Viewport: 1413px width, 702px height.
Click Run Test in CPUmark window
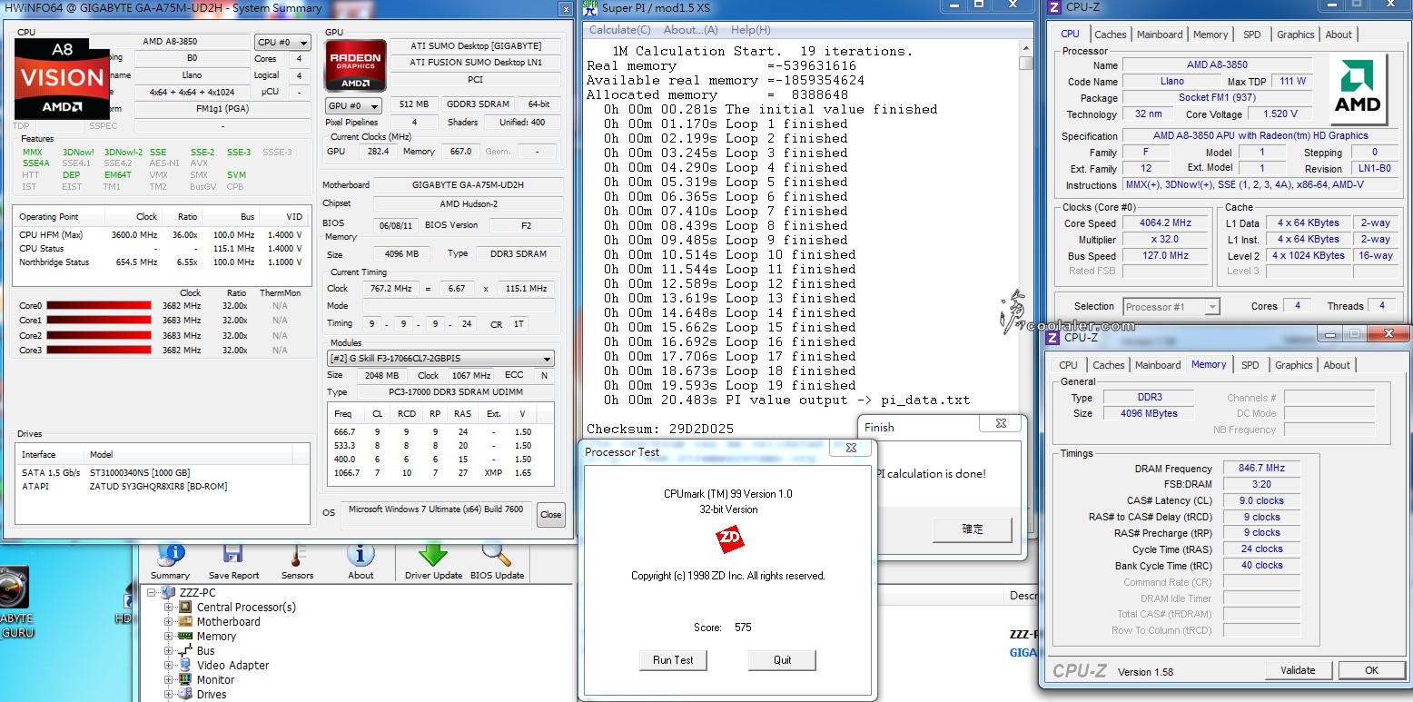[x=673, y=660]
